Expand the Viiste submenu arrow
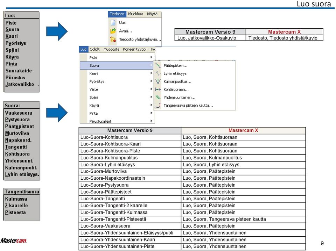 [x=151, y=89]
